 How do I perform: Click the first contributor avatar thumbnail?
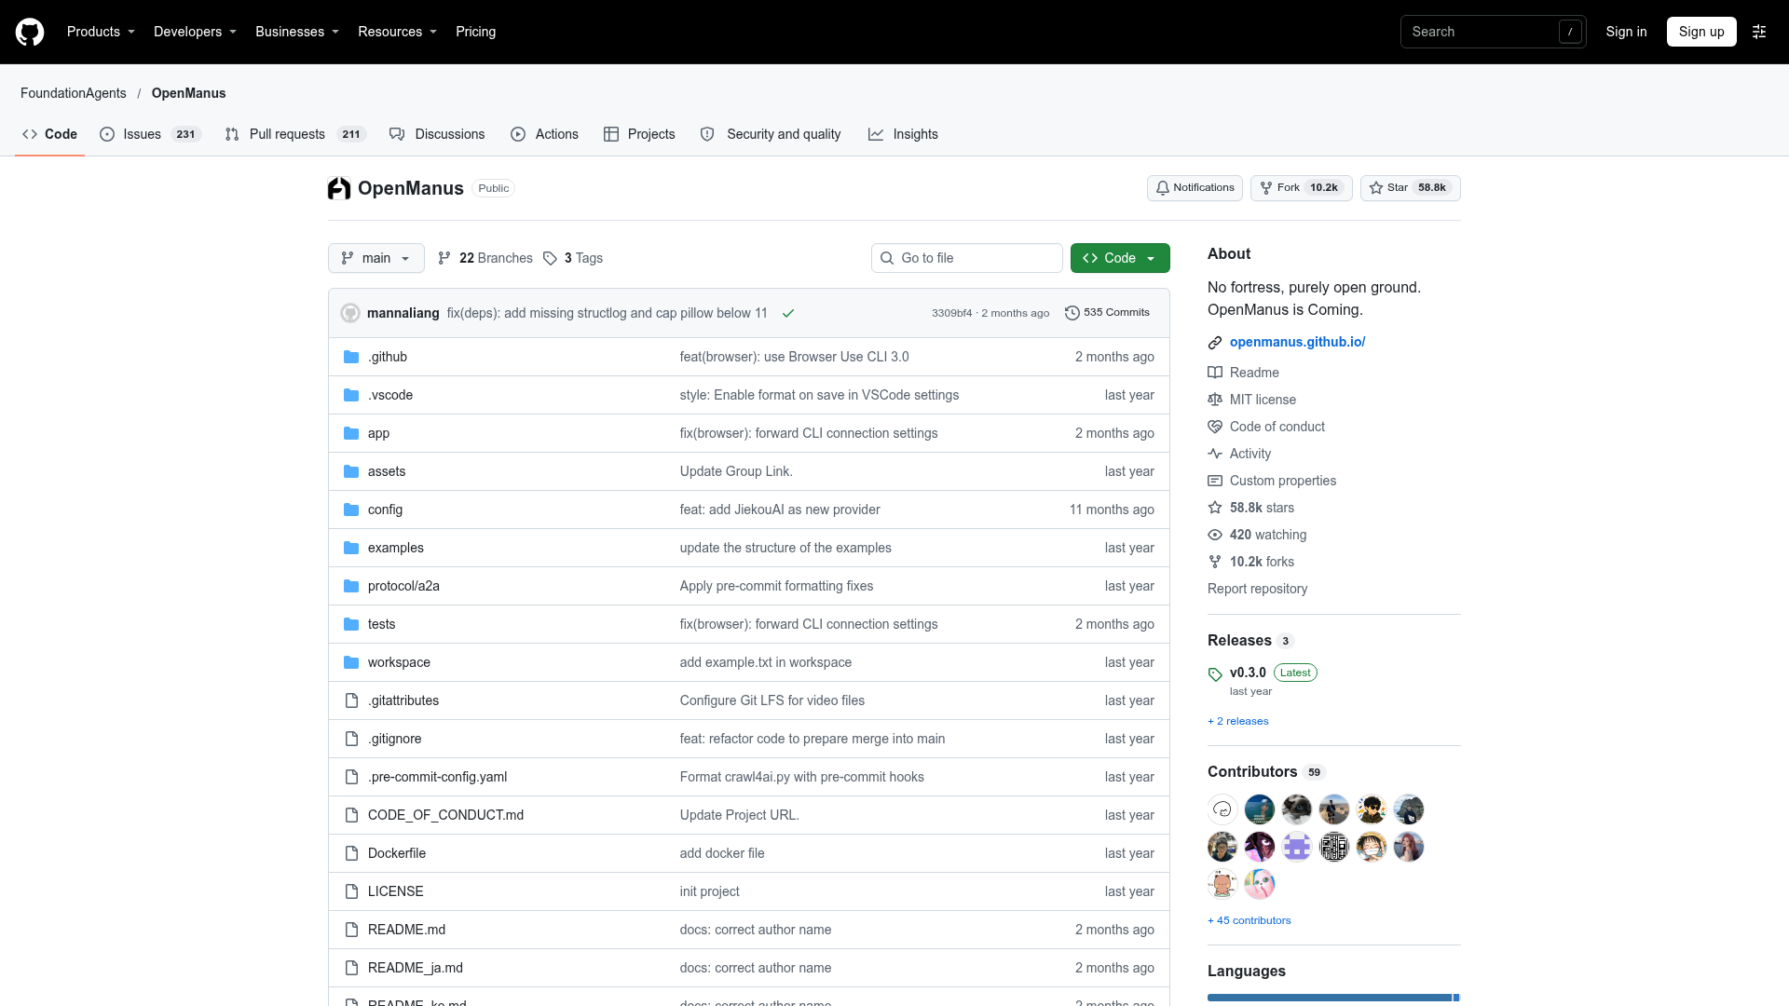tap(1222, 809)
